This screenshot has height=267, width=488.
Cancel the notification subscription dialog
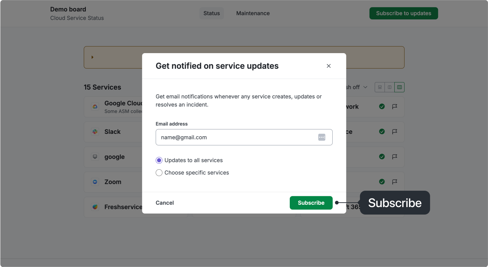164,203
